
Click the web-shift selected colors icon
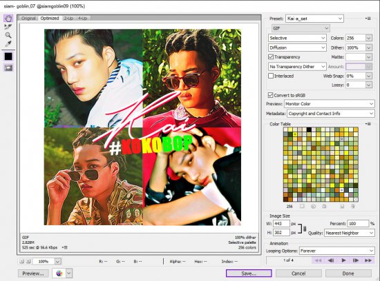point(313,207)
